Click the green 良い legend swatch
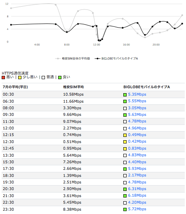186x214 pixels. 60,78
